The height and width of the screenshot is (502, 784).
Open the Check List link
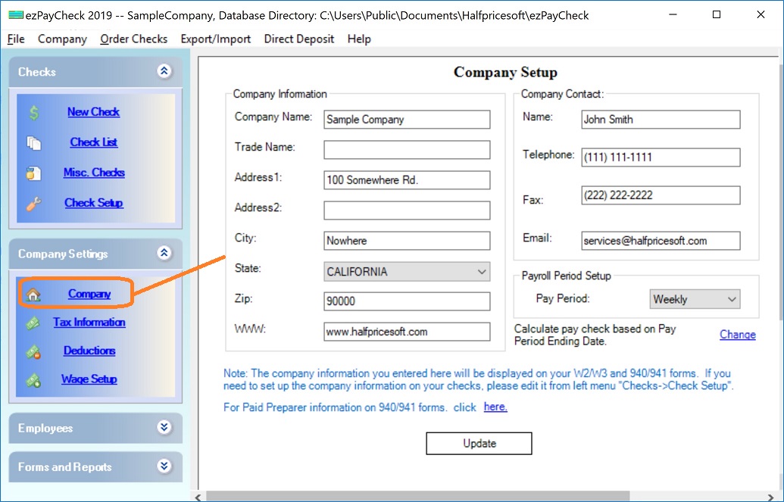click(x=93, y=142)
